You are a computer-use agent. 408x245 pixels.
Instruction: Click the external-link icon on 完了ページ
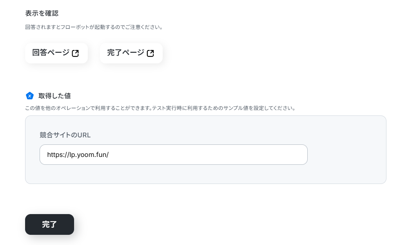150,53
